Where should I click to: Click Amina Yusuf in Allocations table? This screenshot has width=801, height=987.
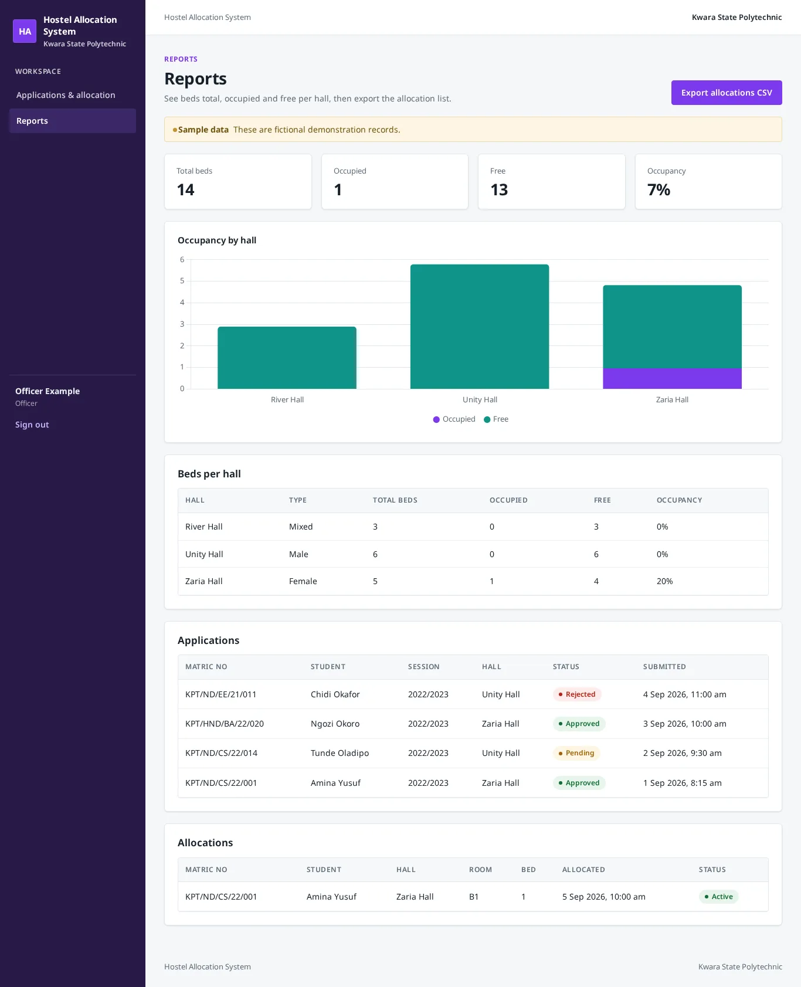click(x=331, y=897)
